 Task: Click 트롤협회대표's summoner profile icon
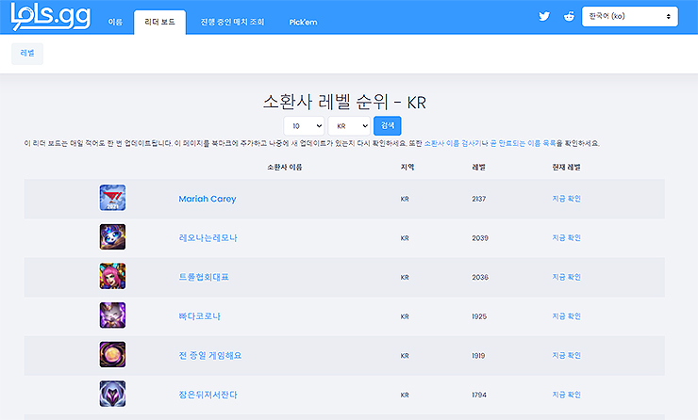tap(112, 276)
